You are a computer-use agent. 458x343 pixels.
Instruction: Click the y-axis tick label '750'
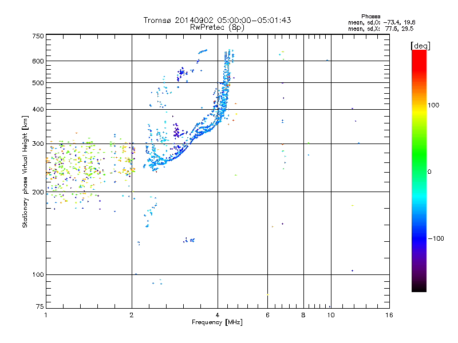pos(38,36)
